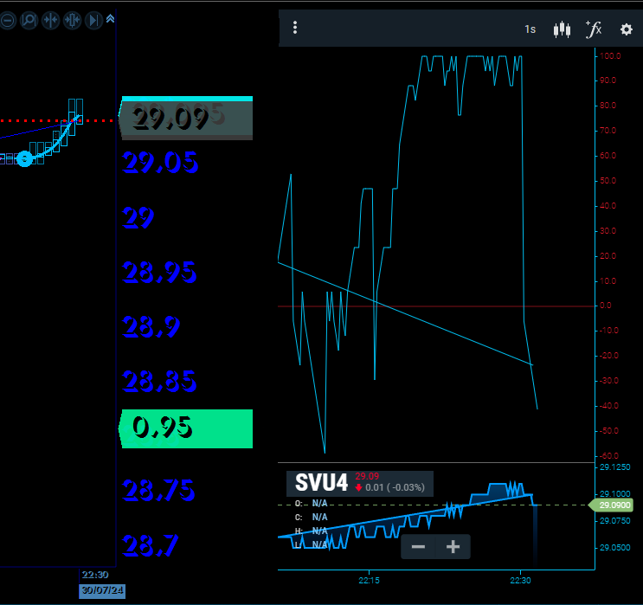Open chart settings gear
This screenshot has width=643, height=605.
coord(627,29)
